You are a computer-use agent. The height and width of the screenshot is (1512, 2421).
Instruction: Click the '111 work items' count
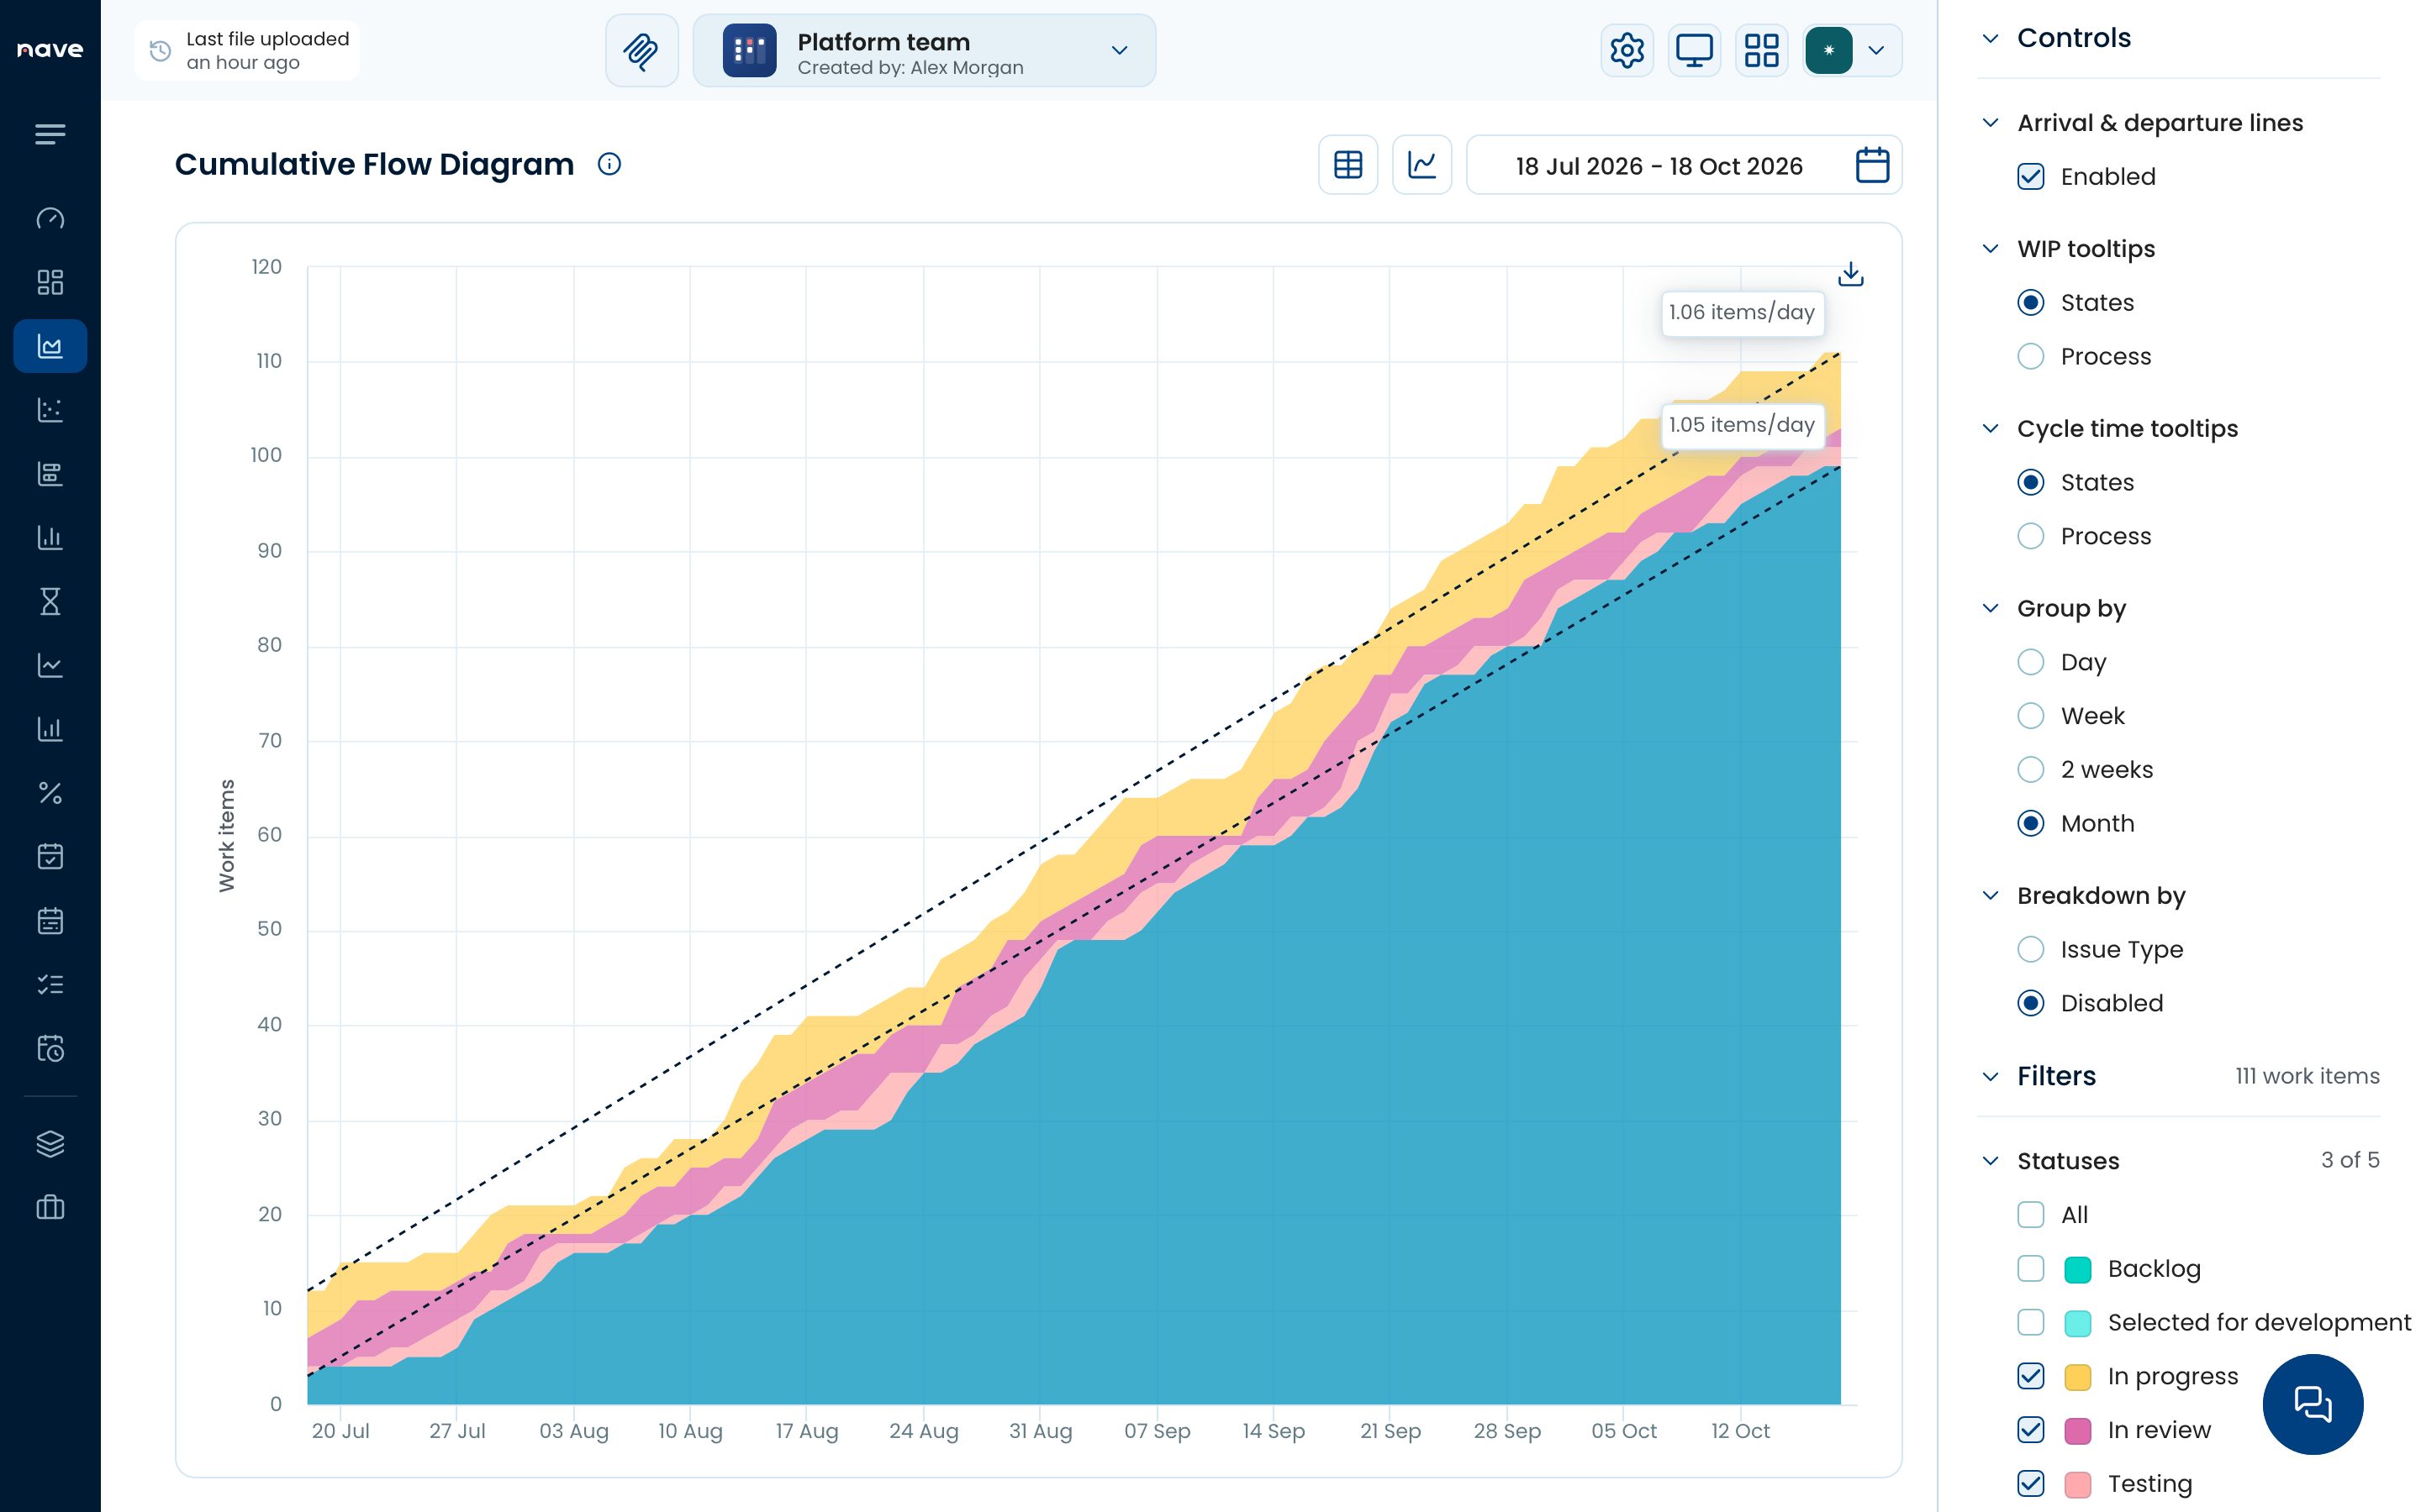(2307, 1077)
